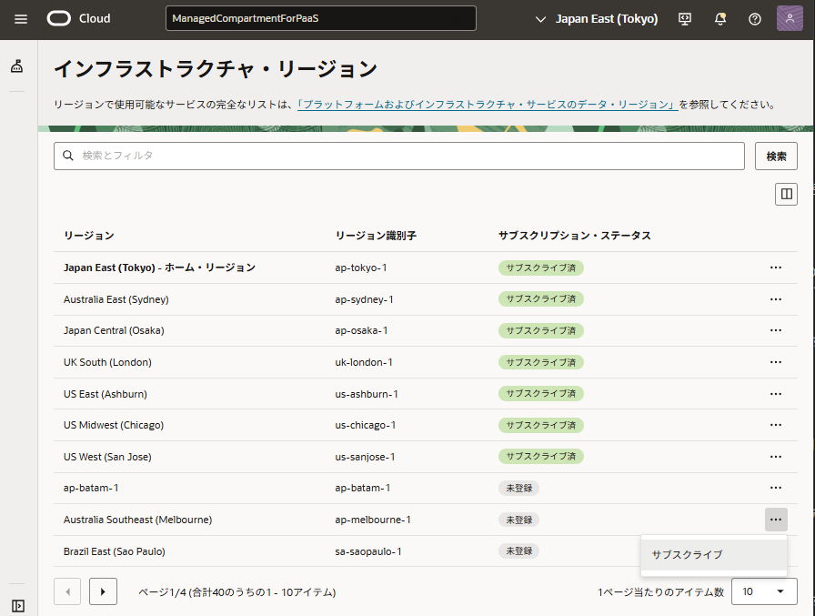
Task: Open the notifications bell
Action: pyautogui.click(x=720, y=19)
